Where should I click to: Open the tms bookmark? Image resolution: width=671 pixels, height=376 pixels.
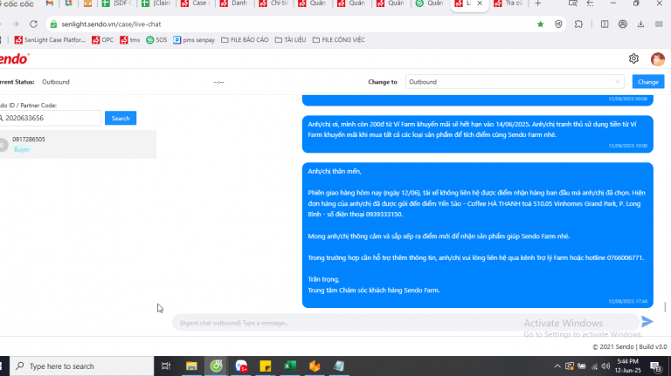pyautogui.click(x=130, y=40)
